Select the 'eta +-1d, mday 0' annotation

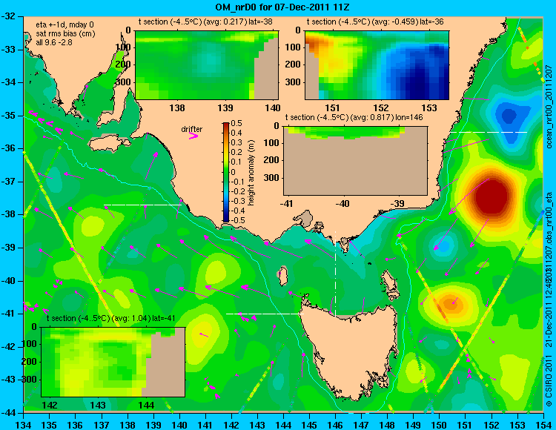[65, 25]
